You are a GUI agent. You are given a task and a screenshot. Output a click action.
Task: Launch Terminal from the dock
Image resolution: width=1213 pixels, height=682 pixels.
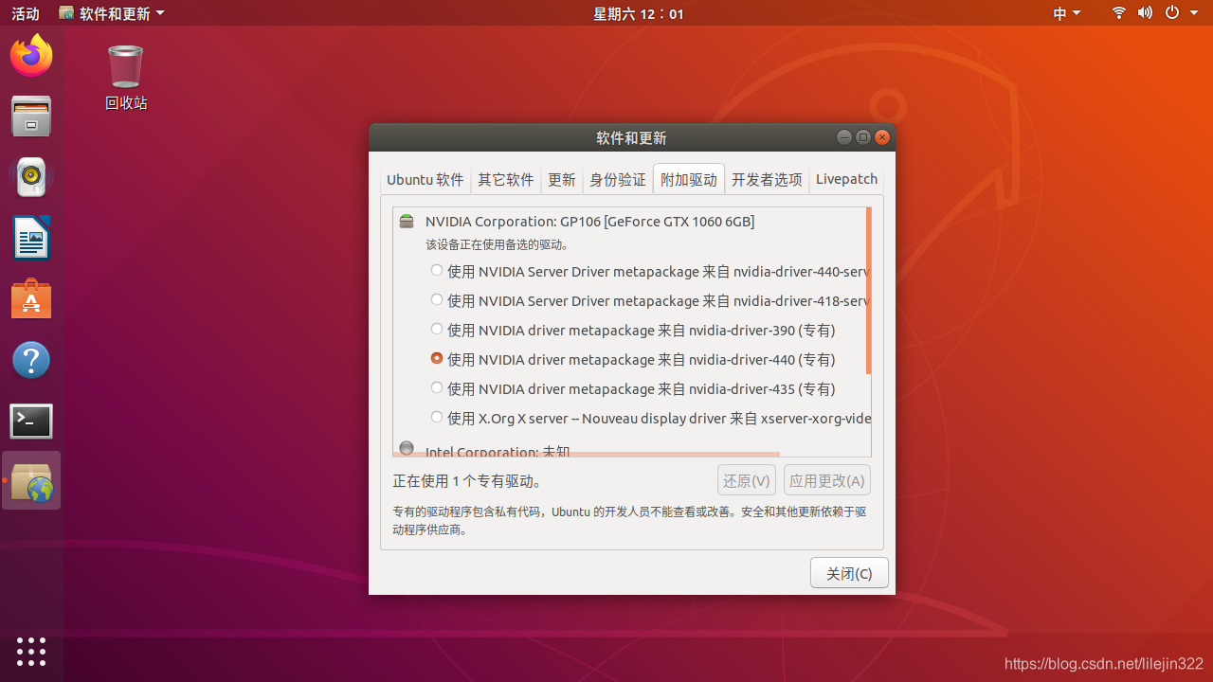31,421
